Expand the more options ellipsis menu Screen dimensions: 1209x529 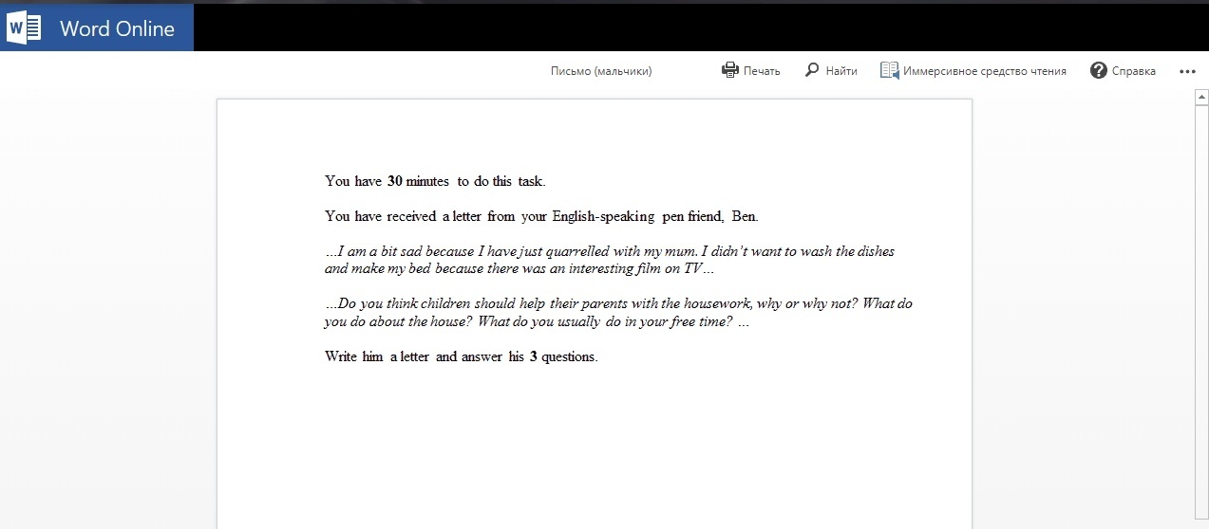tap(1187, 71)
